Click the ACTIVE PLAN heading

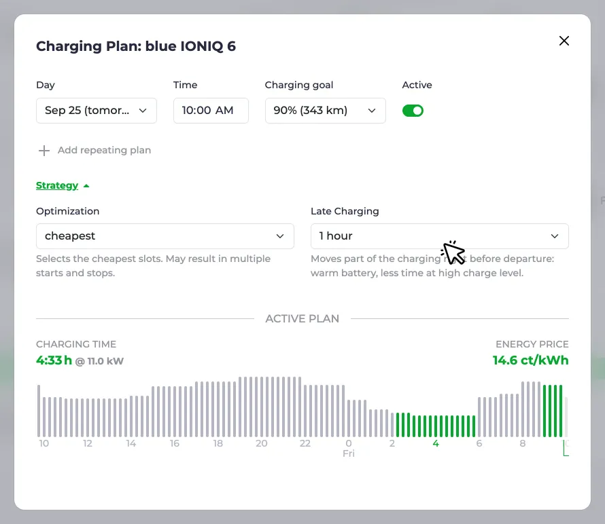coord(302,319)
